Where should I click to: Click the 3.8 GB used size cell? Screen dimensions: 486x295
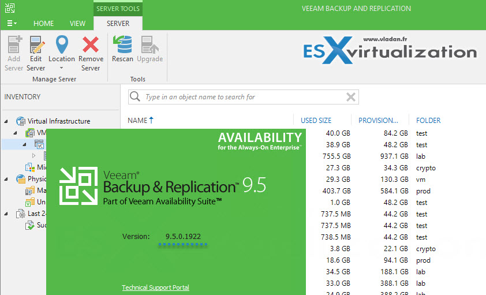[340, 249]
